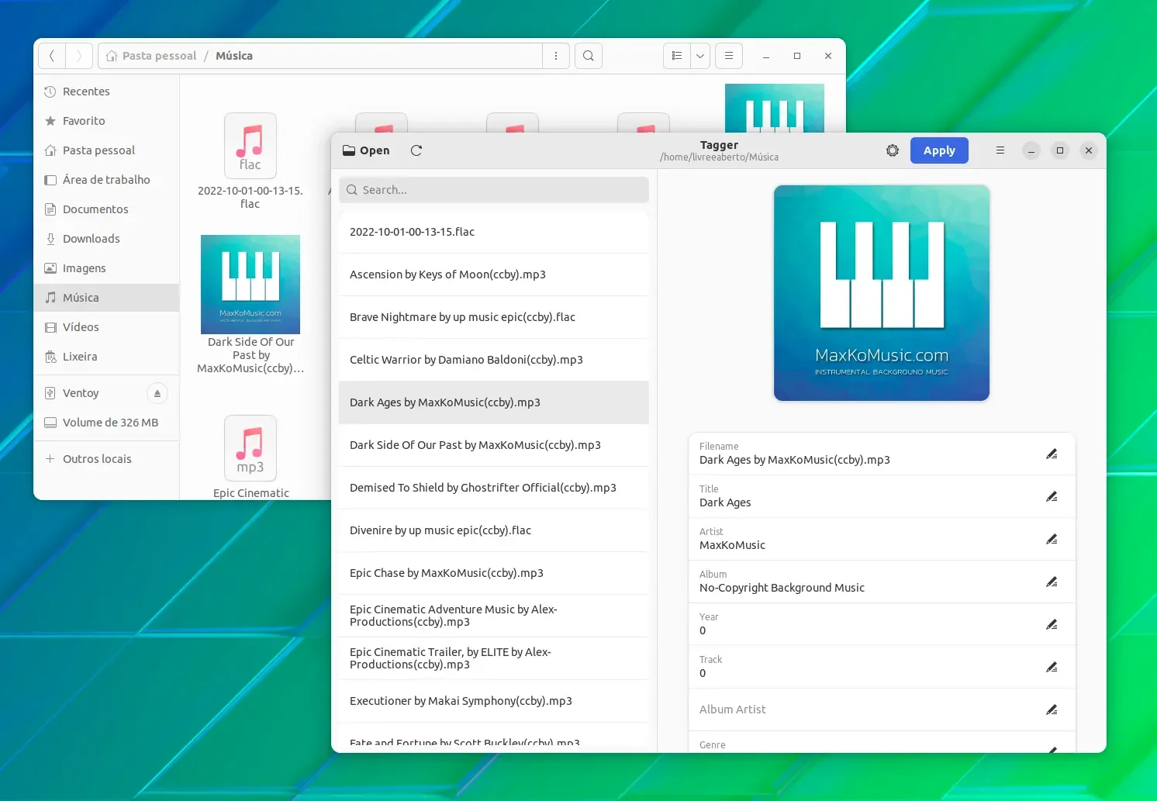Screen dimensions: 1157x801
Task: Open Recentes in the file manager sidebar
Action: (107, 91)
